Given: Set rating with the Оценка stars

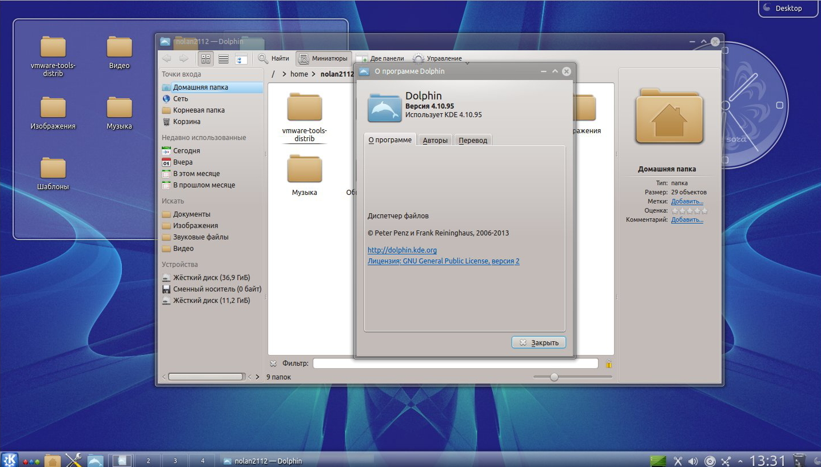Looking at the screenshot, I should pyautogui.click(x=690, y=210).
